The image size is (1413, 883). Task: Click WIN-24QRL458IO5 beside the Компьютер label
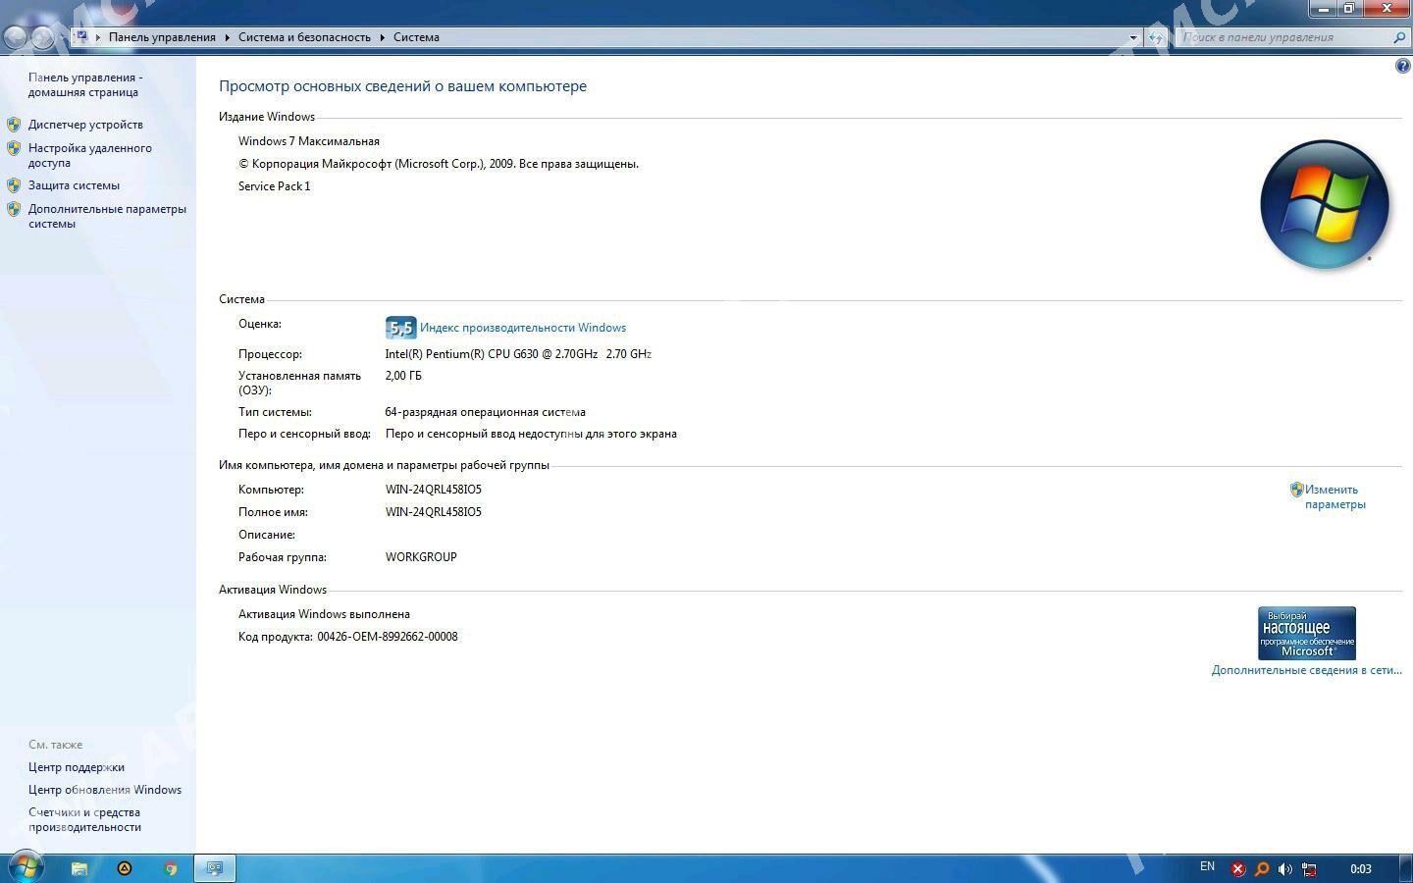tap(434, 490)
